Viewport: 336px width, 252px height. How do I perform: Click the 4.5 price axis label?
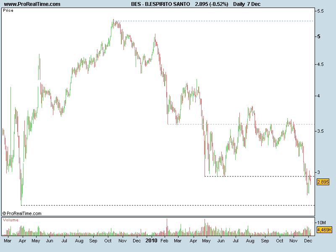point(320,64)
